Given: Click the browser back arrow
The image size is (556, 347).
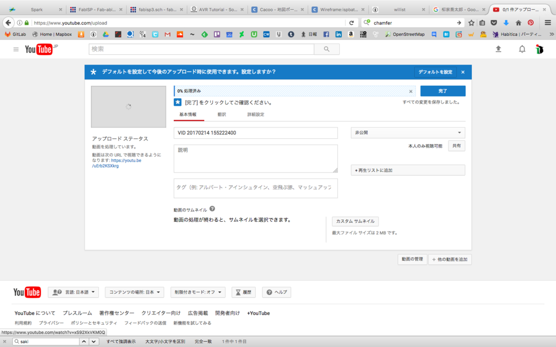Looking at the screenshot, I should (8, 23).
